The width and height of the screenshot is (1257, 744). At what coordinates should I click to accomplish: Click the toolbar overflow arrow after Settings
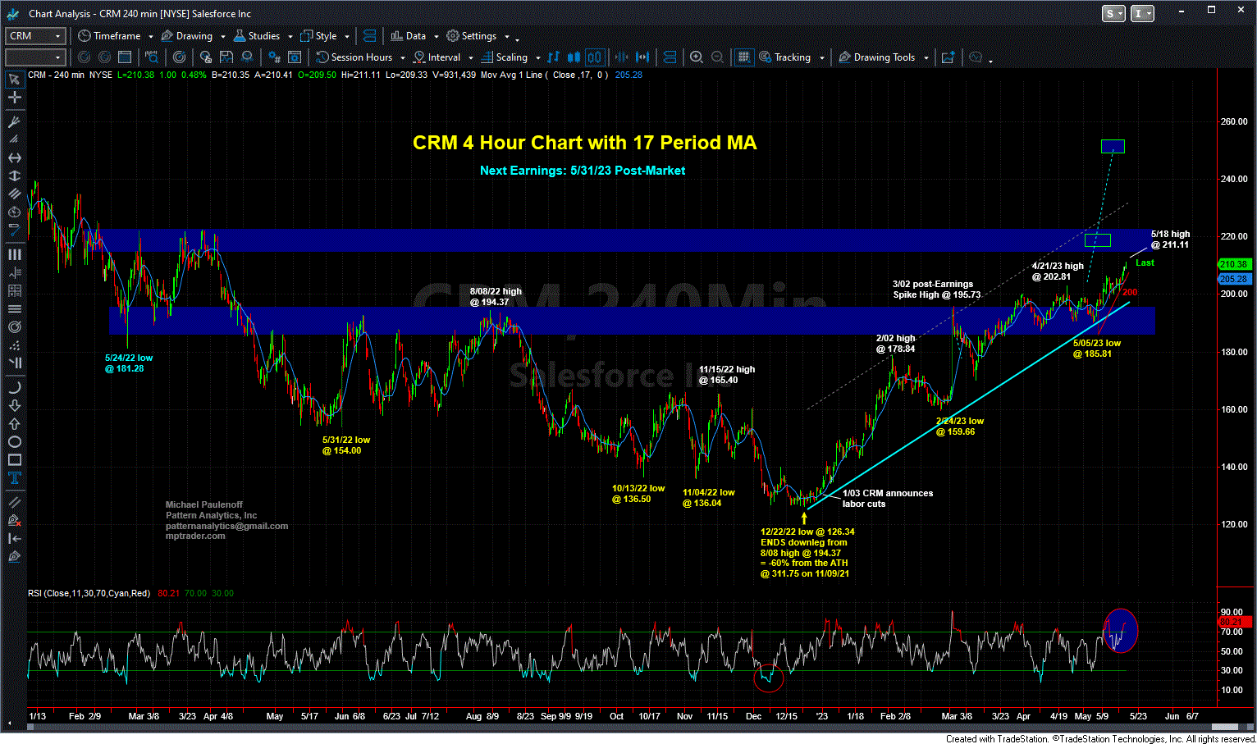pos(518,39)
